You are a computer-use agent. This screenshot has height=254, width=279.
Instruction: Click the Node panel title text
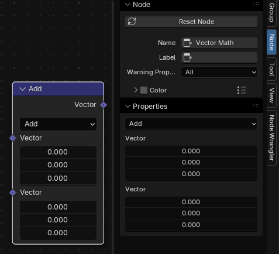coord(142,5)
